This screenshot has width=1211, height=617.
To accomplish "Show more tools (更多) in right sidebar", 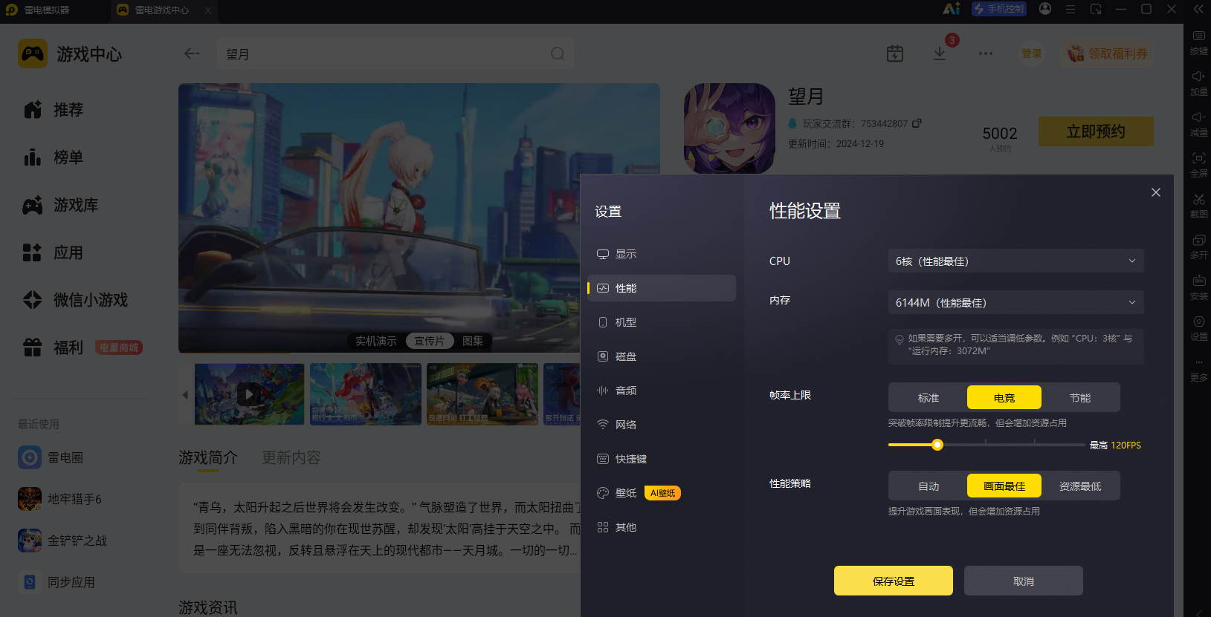I will pyautogui.click(x=1198, y=369).
